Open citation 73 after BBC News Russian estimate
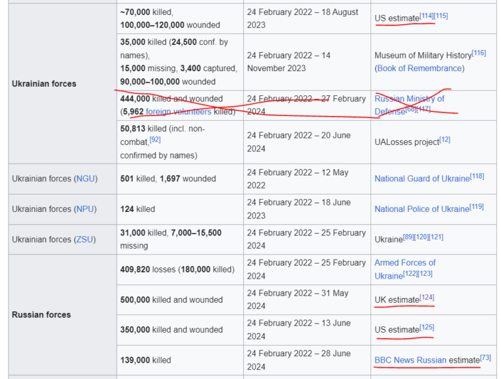 485,357
